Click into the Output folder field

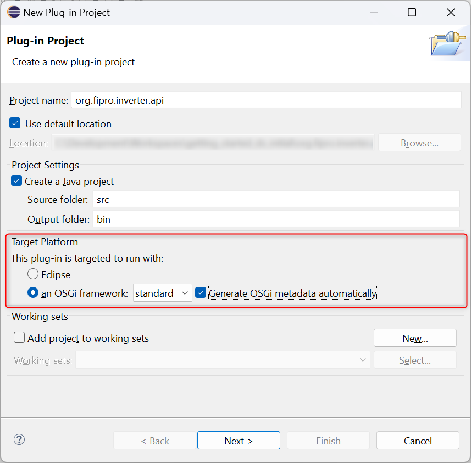(x=276, y=218)
